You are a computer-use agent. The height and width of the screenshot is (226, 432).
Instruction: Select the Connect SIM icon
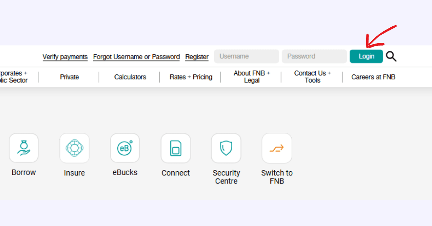pos(175,148)
